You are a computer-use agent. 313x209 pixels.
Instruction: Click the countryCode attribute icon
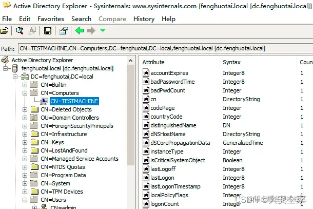pos(146,117)
